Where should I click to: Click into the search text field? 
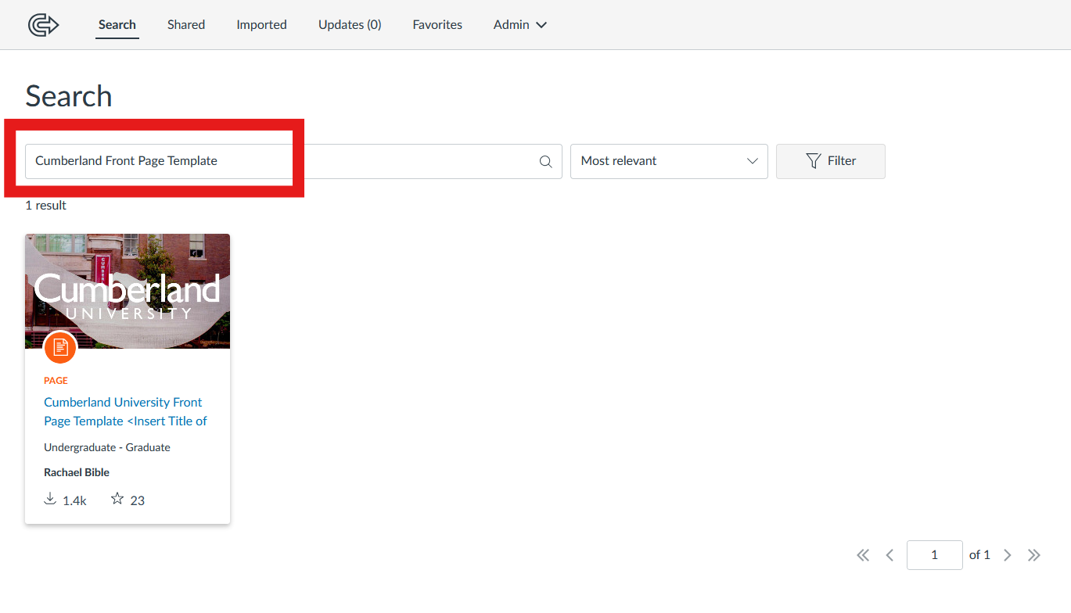pos(293,161)
